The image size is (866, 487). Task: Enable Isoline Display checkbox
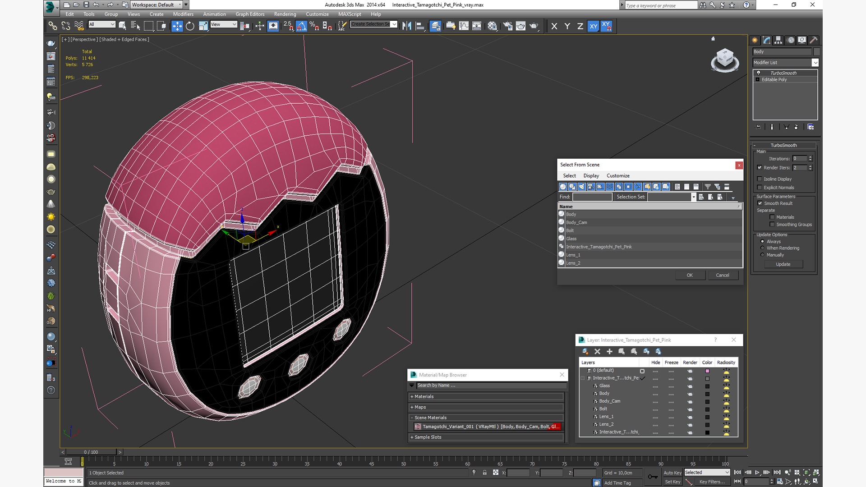tap(760, 179)
